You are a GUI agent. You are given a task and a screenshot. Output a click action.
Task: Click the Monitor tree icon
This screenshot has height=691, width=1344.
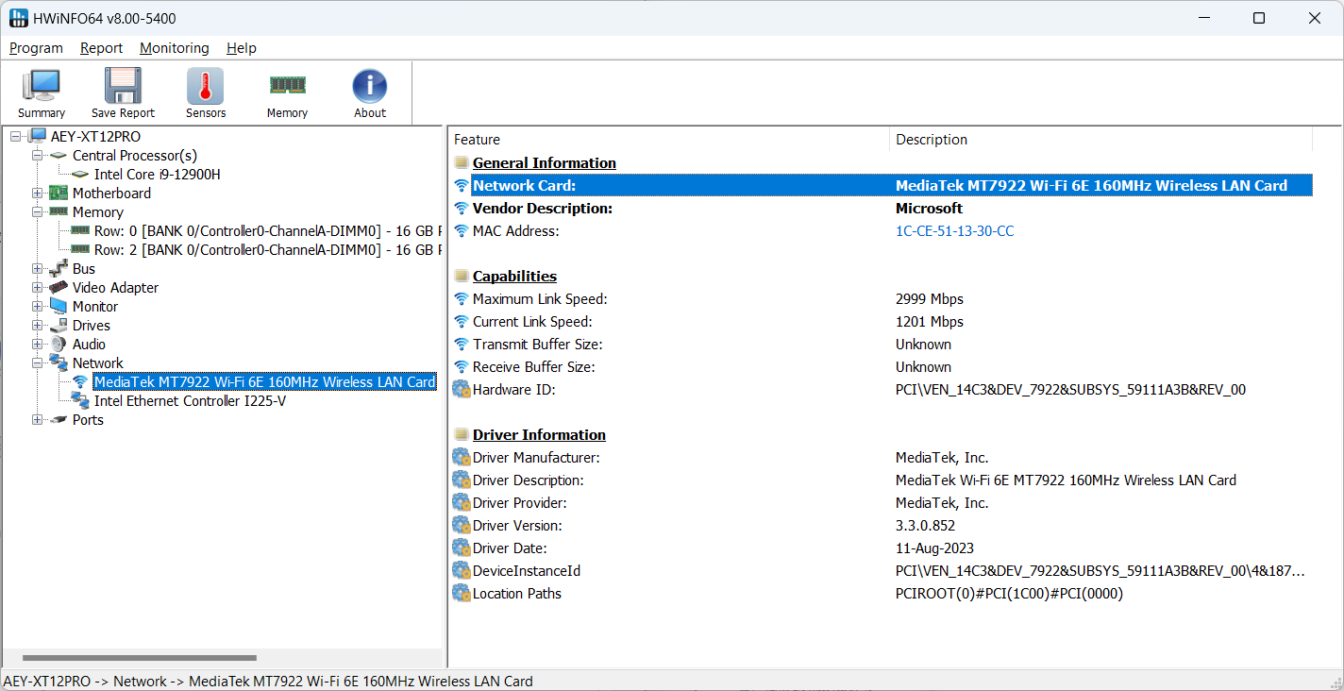(x=59, y=307)
